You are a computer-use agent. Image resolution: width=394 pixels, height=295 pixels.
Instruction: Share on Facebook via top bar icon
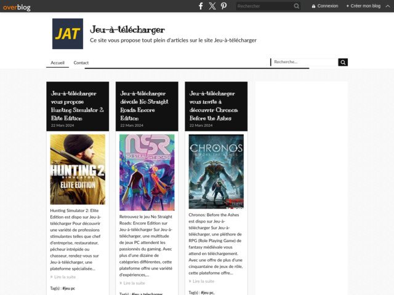[x=201, y=6]
